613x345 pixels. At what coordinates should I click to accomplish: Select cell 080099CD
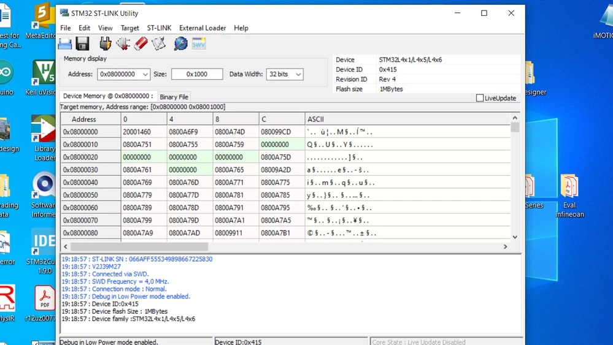pyautogui.click(x=282, y=132)
